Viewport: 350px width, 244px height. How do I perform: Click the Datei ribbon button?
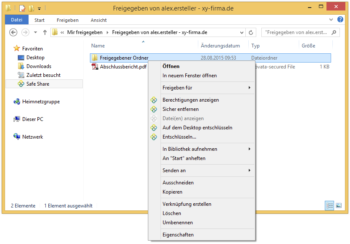pos(17,20)
